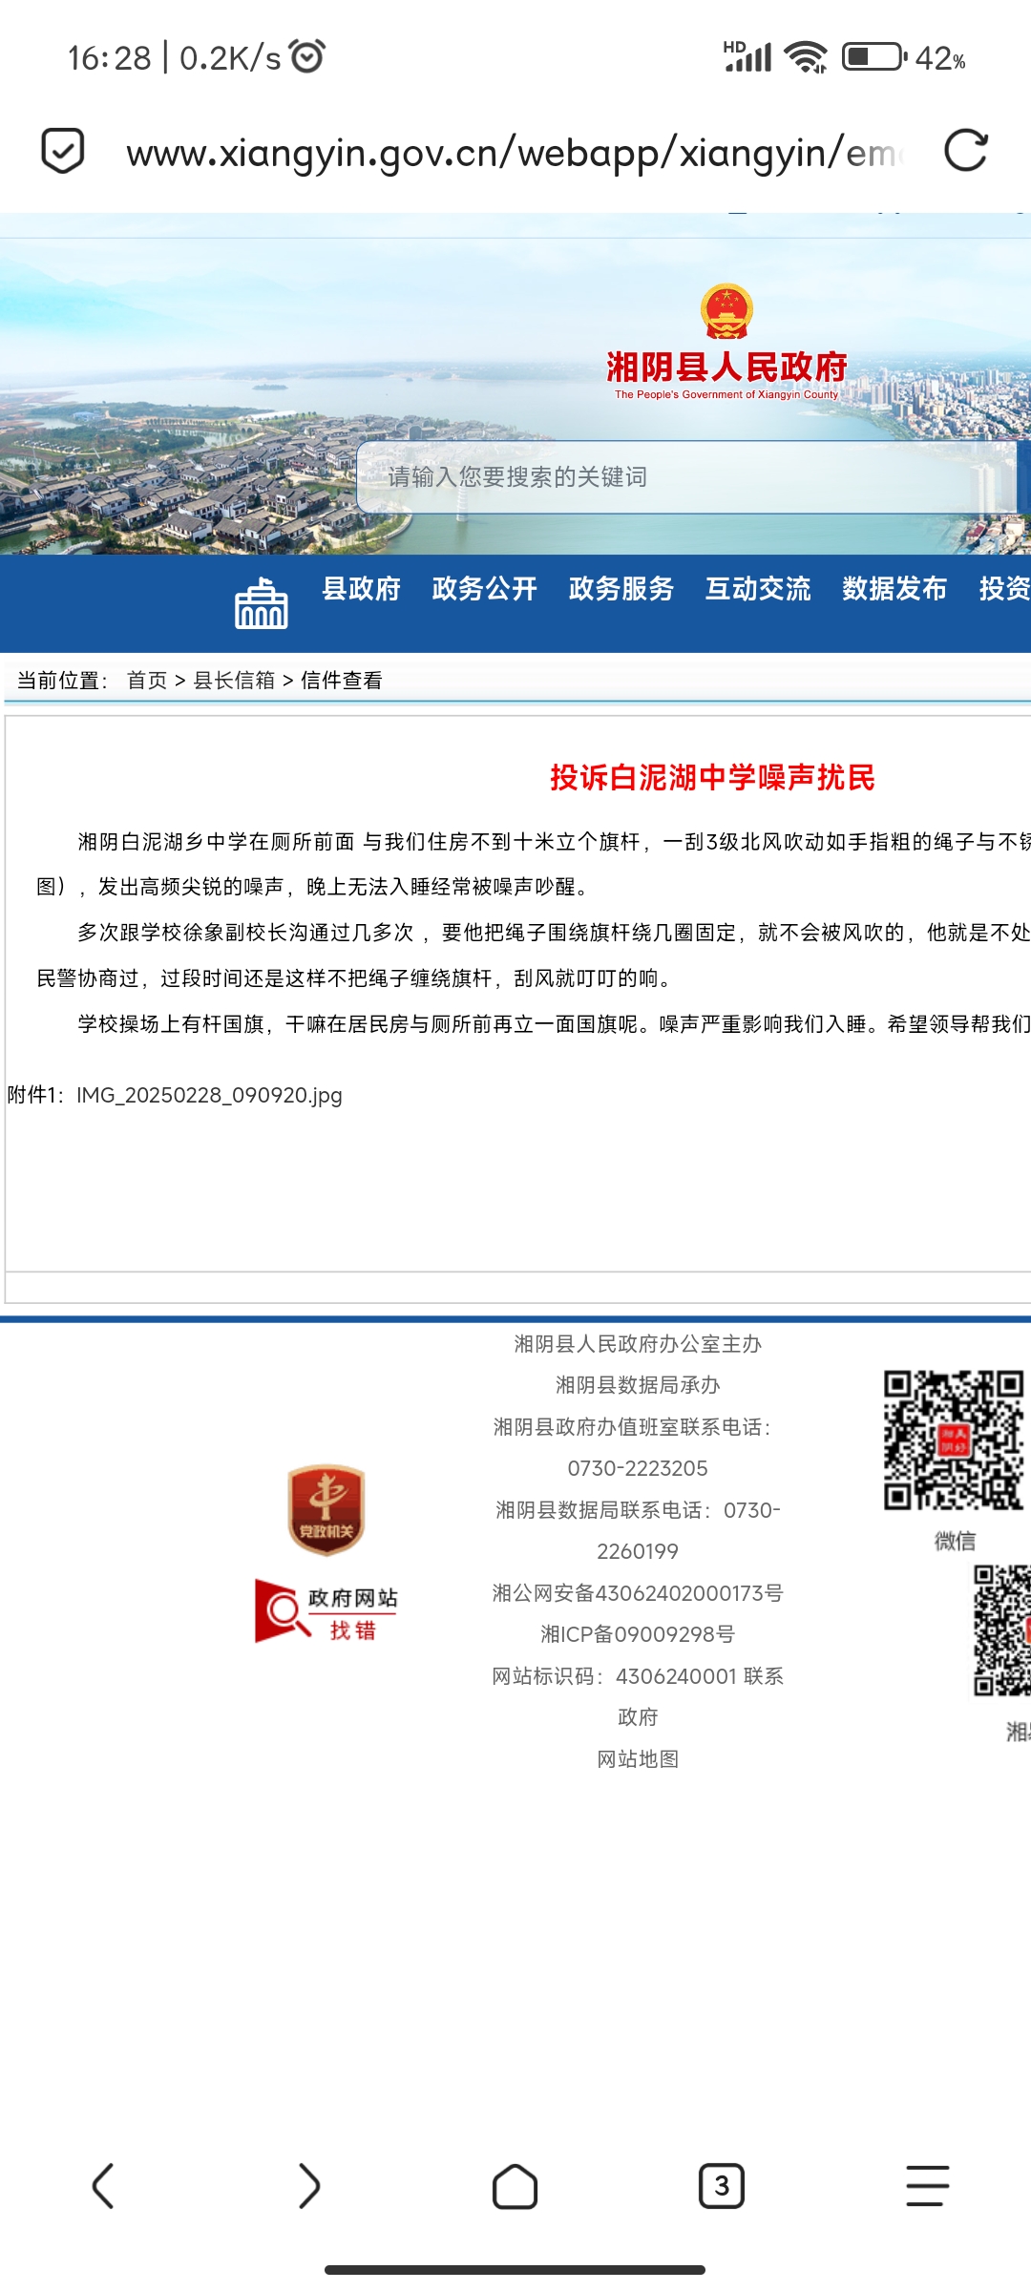Tap the browser forward arrow
This screenshot has width=1031, height=2291.
tap(309, 2185)
